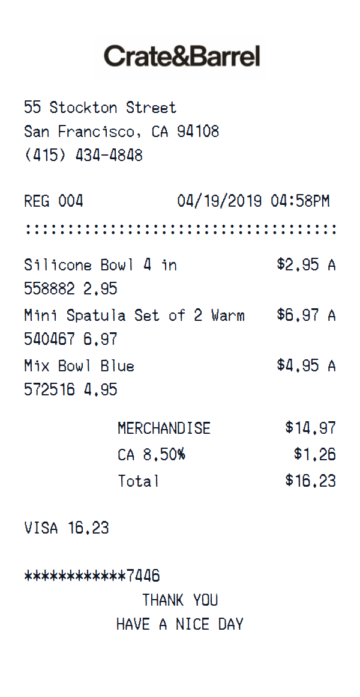
Task: Click SKU line 558882 2.95
Action: coord(71,289)
